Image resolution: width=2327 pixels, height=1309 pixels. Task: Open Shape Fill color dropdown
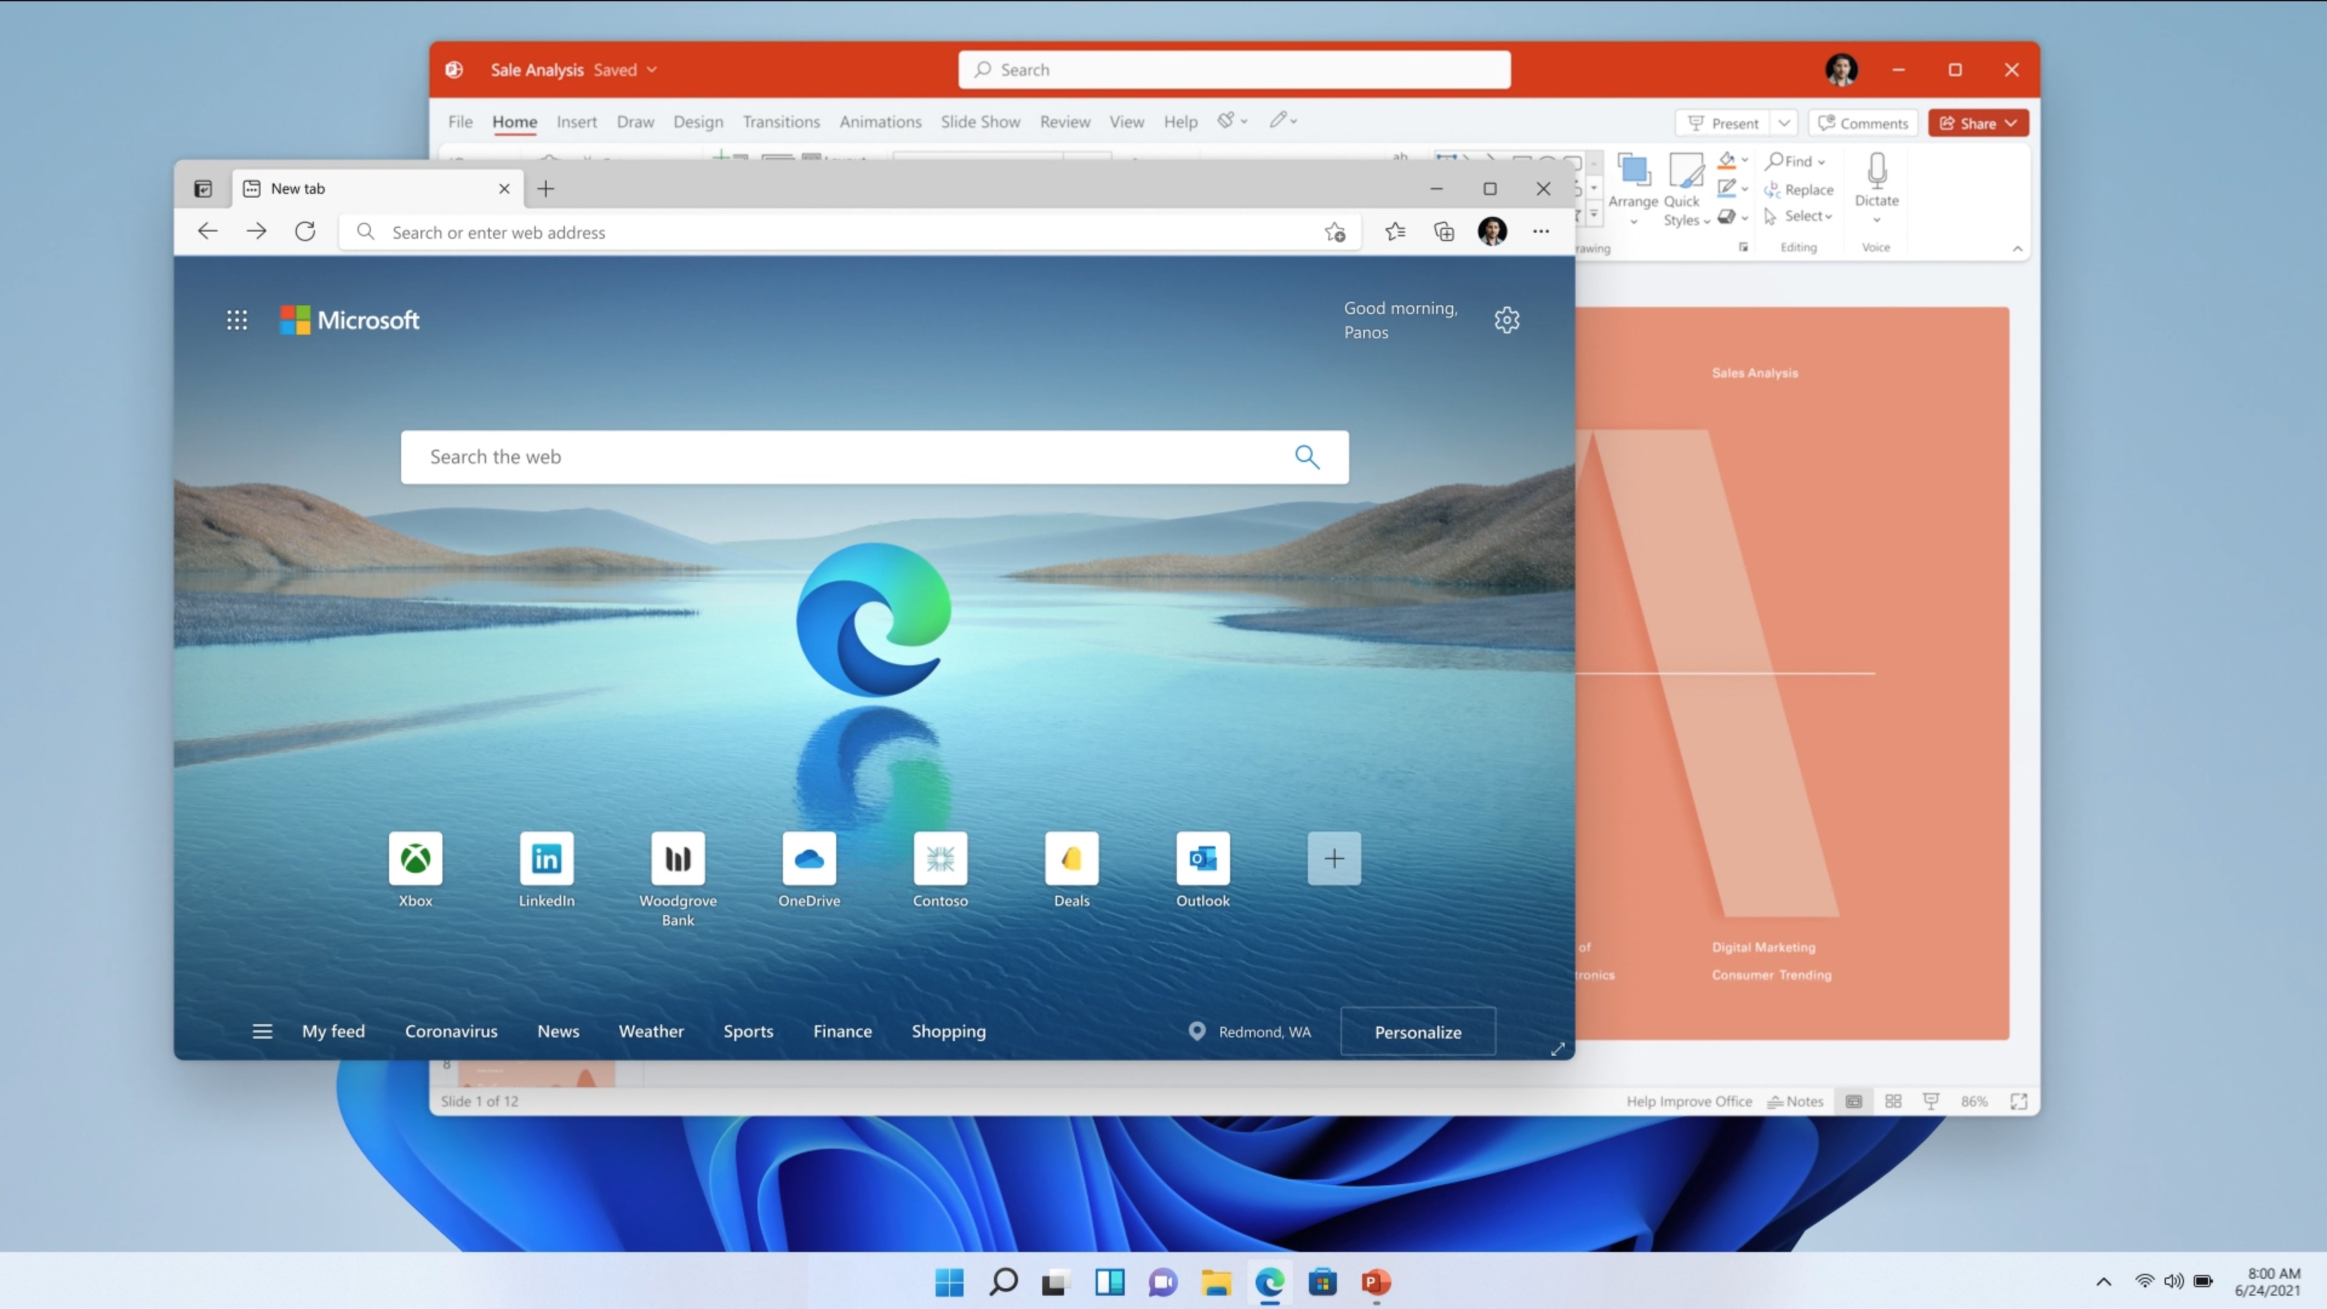[x=1745, y=160]
